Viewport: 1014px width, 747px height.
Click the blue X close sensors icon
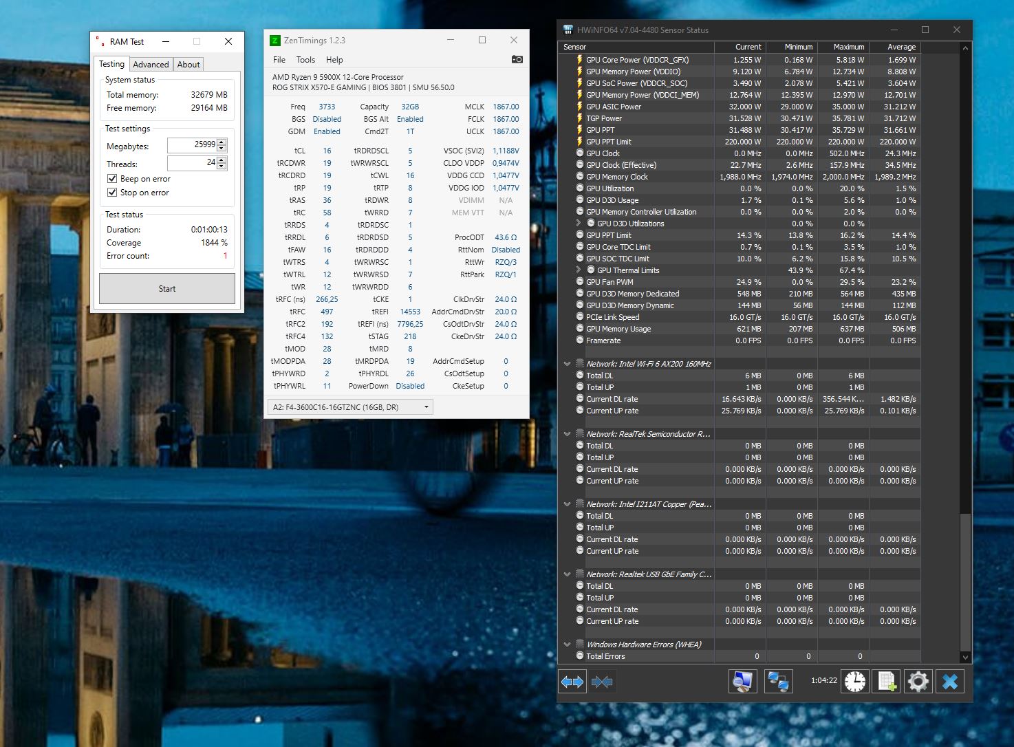tap(950, 682)
